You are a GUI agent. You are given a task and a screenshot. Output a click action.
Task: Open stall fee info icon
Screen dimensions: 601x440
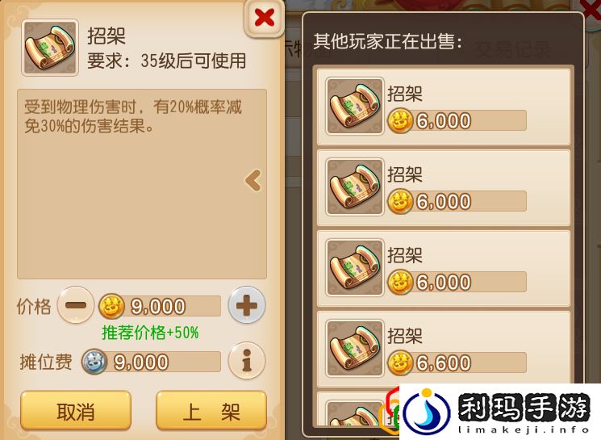coord(247,360)
